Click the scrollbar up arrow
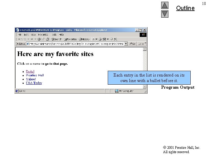The width and height of the screenshot is (208, 156). (145, 49)
